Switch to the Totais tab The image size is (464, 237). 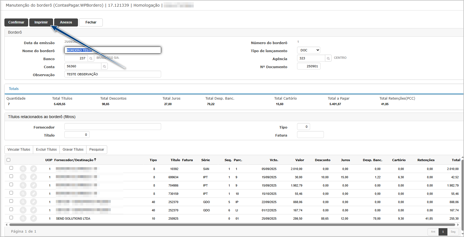pyautogui.click(x=14, y=89)
